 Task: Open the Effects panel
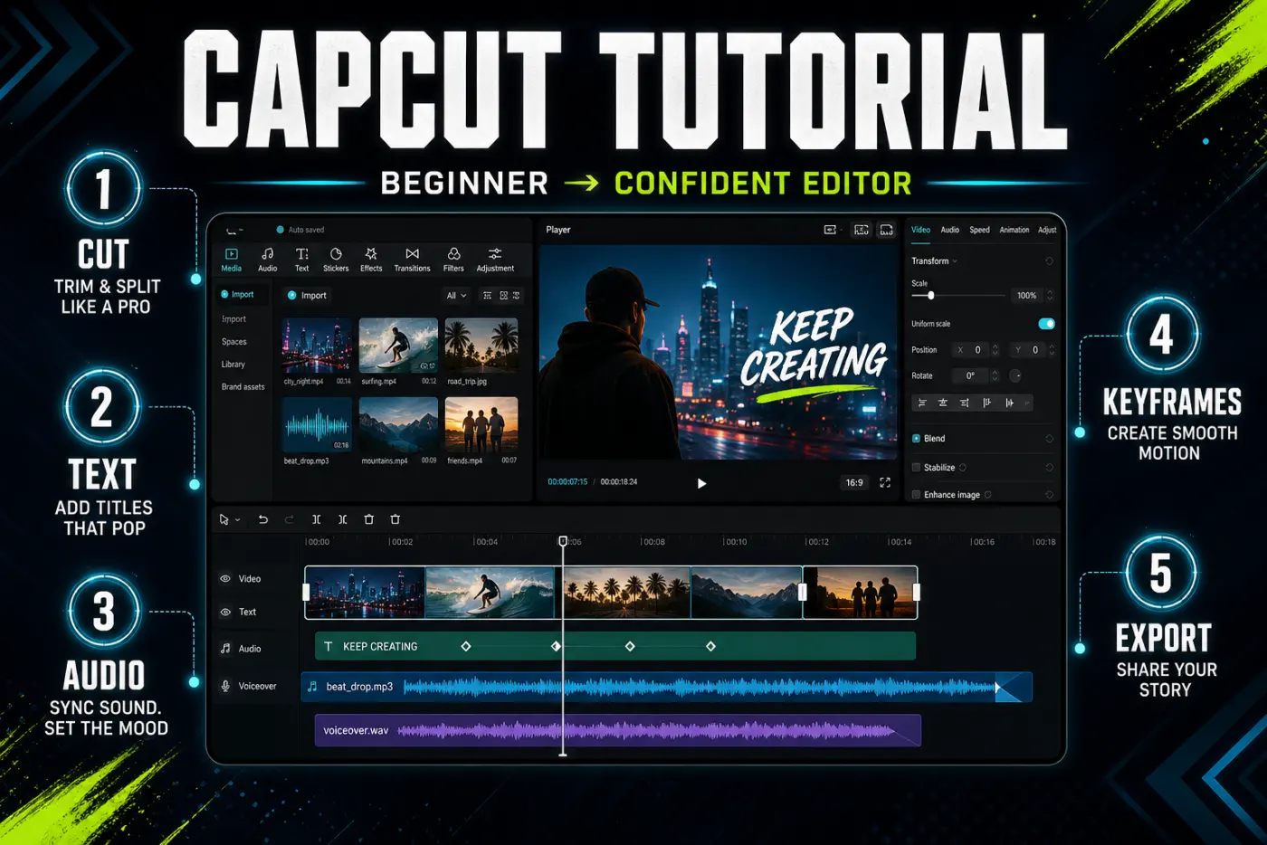click(371, 260)
